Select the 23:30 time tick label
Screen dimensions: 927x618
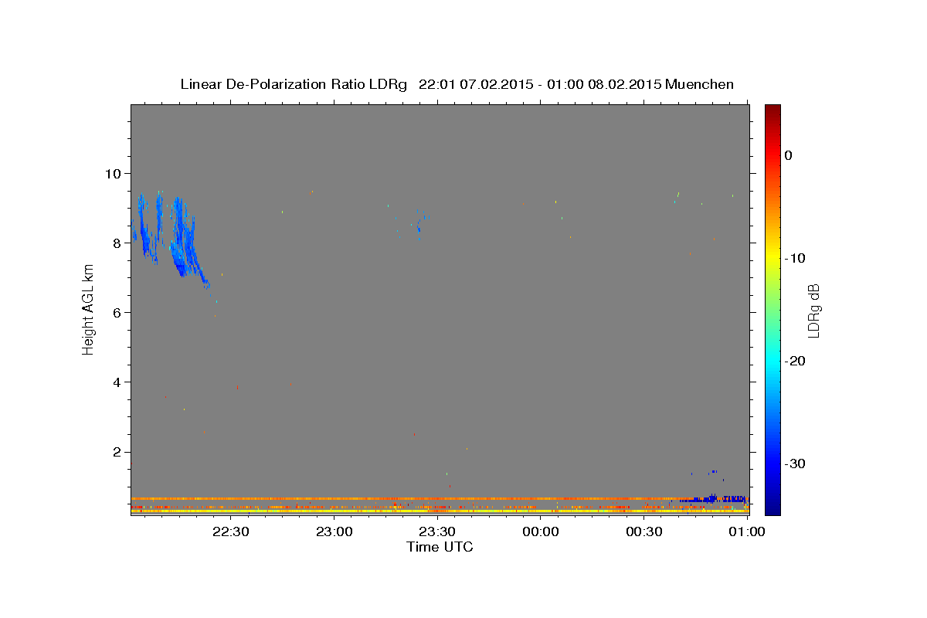[437, 531]
